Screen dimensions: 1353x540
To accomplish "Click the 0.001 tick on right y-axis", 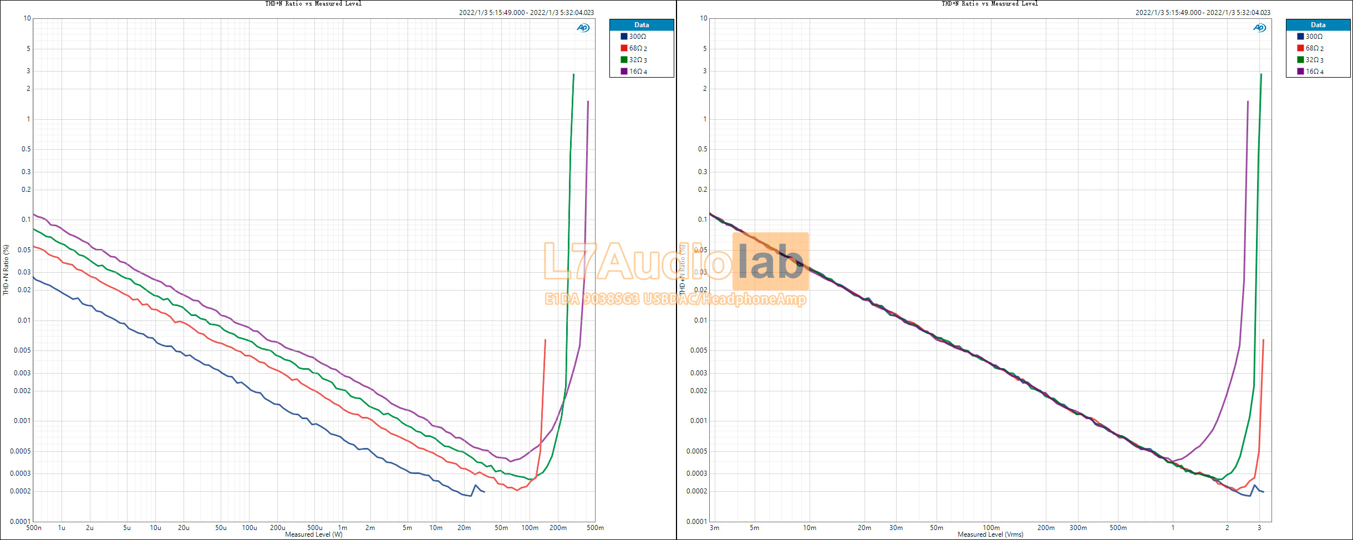I will tap(699, 421).
